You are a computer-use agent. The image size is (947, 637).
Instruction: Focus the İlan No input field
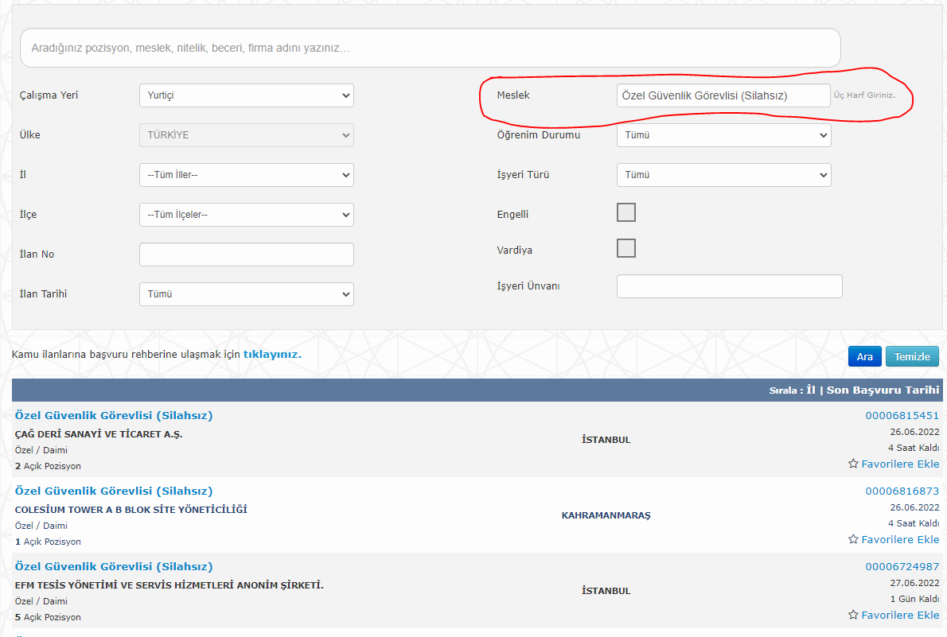click(x=246, y=254)
